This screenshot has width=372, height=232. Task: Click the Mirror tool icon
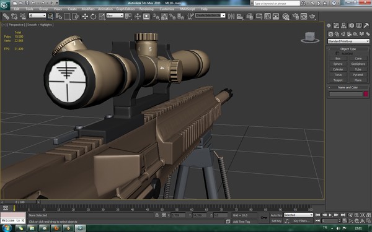pyautogui.click(x=231, y=16)
